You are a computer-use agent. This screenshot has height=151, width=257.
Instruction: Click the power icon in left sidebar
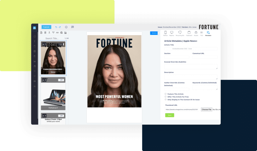point(35,96)
